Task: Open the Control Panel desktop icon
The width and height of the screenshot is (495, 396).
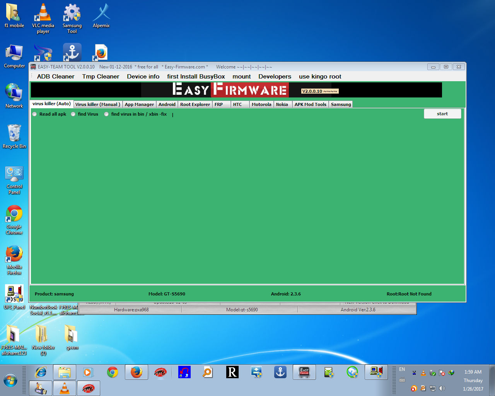Action: pyautogui.click(x=14, y=180)
